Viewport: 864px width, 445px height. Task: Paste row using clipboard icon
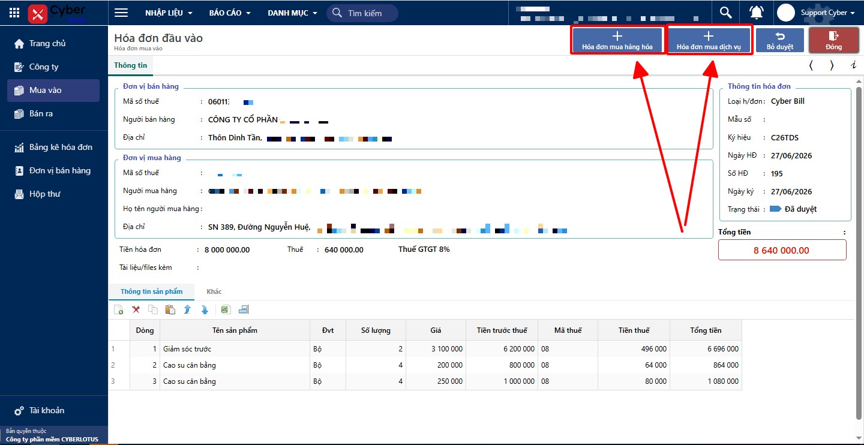(x=170, y=309)
